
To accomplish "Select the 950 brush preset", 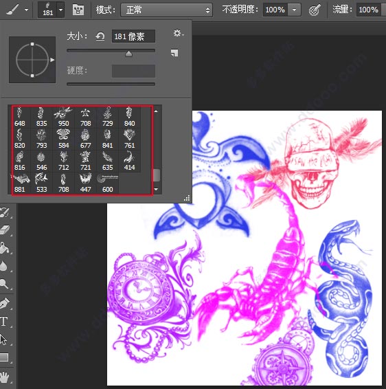I will [x=63, y=117].
